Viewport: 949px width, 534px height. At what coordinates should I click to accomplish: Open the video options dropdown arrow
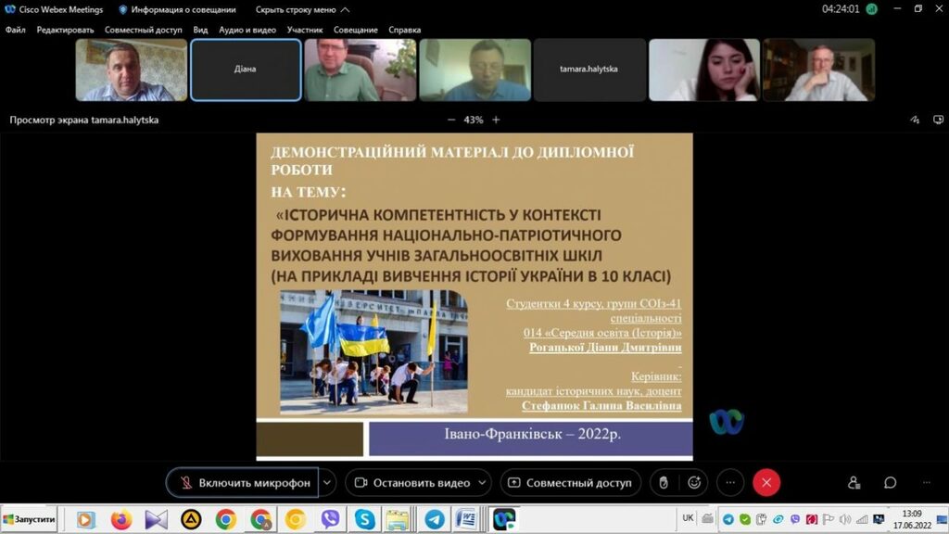pyautogui.click(x=483, y=483)
